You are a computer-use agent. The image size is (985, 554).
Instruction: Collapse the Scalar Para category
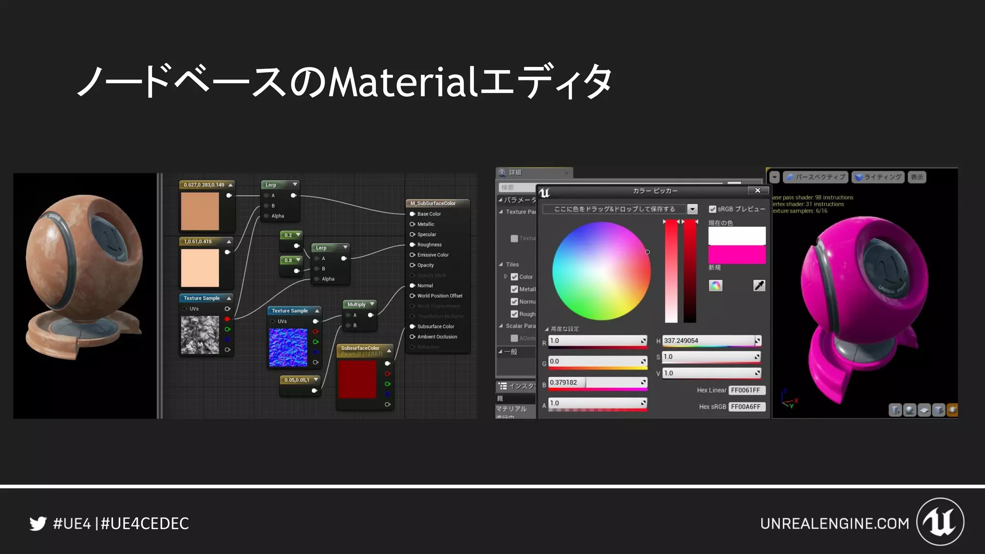[x=501, y=326]
